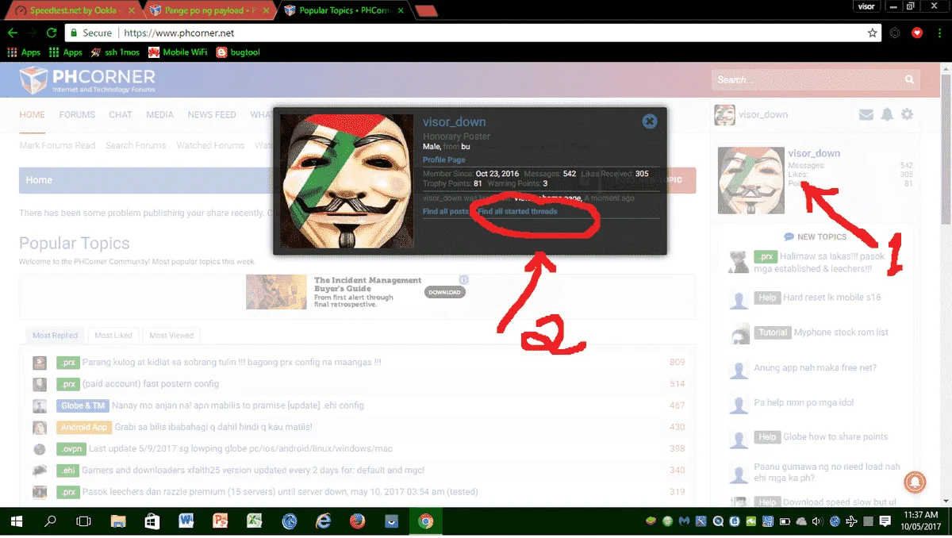Open topic 'Parang kulog at kidlat' thread
Screen dimensions: 952x538
click(x=232, y=363)
